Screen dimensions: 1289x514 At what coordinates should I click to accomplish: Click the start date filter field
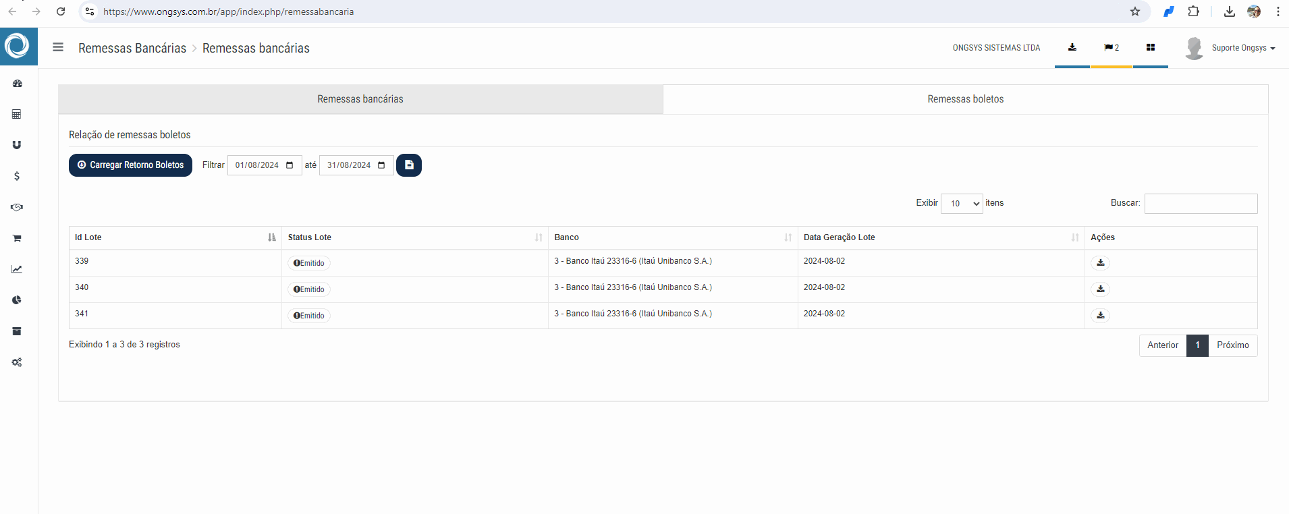click(265, 165)
